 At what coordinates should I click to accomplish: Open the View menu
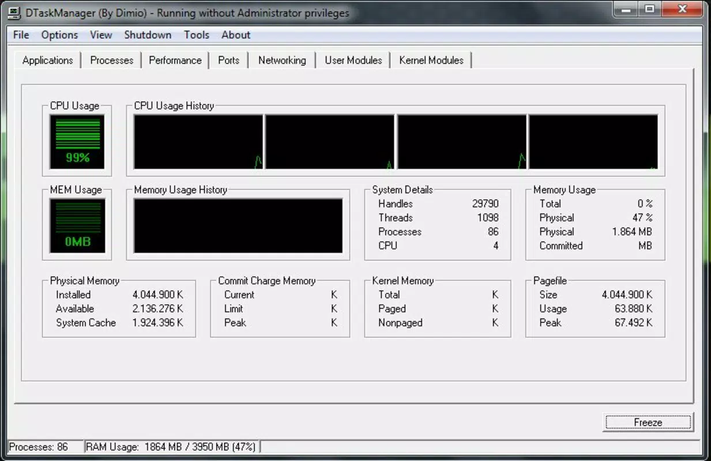coord(101,35)
